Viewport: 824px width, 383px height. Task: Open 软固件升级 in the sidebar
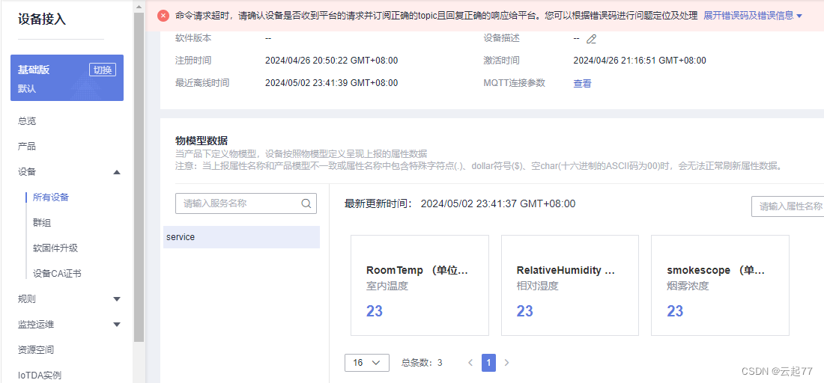coord(55,248)
